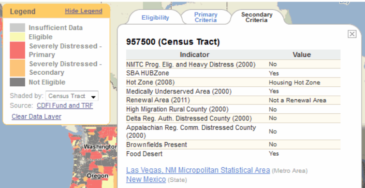The image size is (365, 188).
Task: Click the Value column header
Action: tap(302, 55)
